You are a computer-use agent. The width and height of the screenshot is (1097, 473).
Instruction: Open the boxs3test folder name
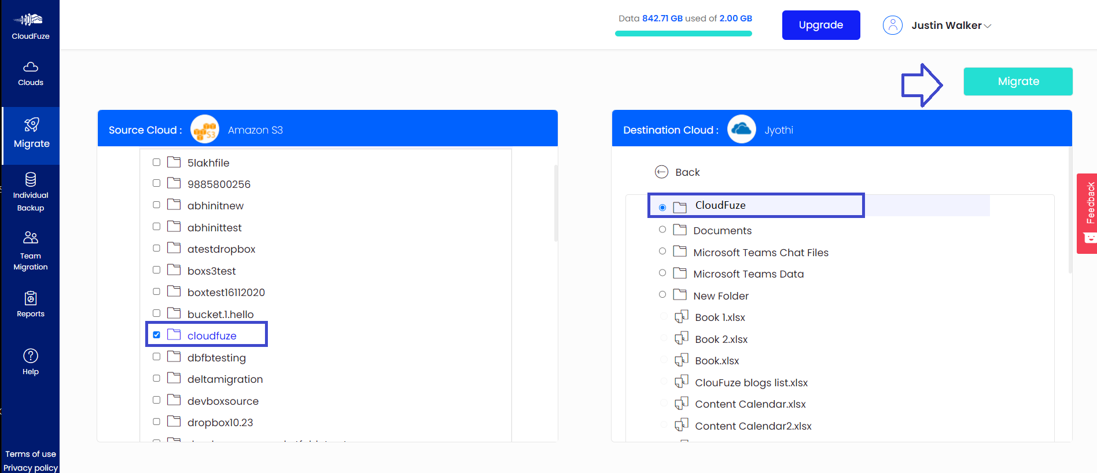(212, 271)
